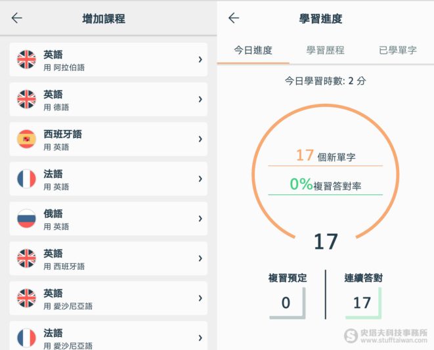This screenshot has height=350, width=434.
Task: Open chevron for 英語 用 西班牙語
Action: pyautogui.click(x=200, y=258)
